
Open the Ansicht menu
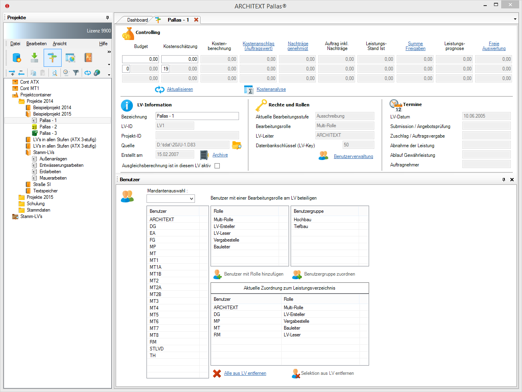pyautogui.click(x=60, y=44)
